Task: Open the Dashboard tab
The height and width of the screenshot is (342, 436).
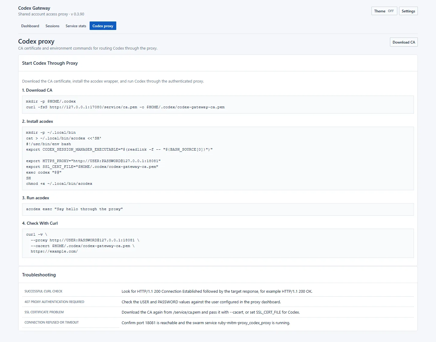Action: pos(30,26)
